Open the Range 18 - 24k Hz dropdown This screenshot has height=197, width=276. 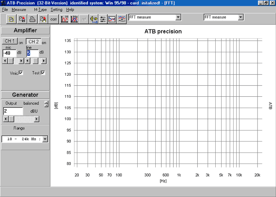point(45,139)
